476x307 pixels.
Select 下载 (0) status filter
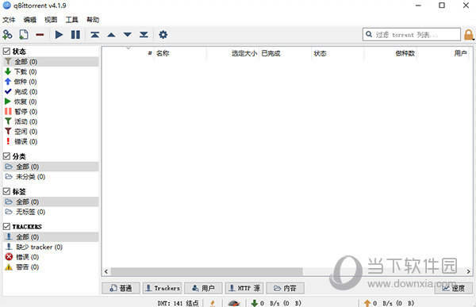click(51, 71)
